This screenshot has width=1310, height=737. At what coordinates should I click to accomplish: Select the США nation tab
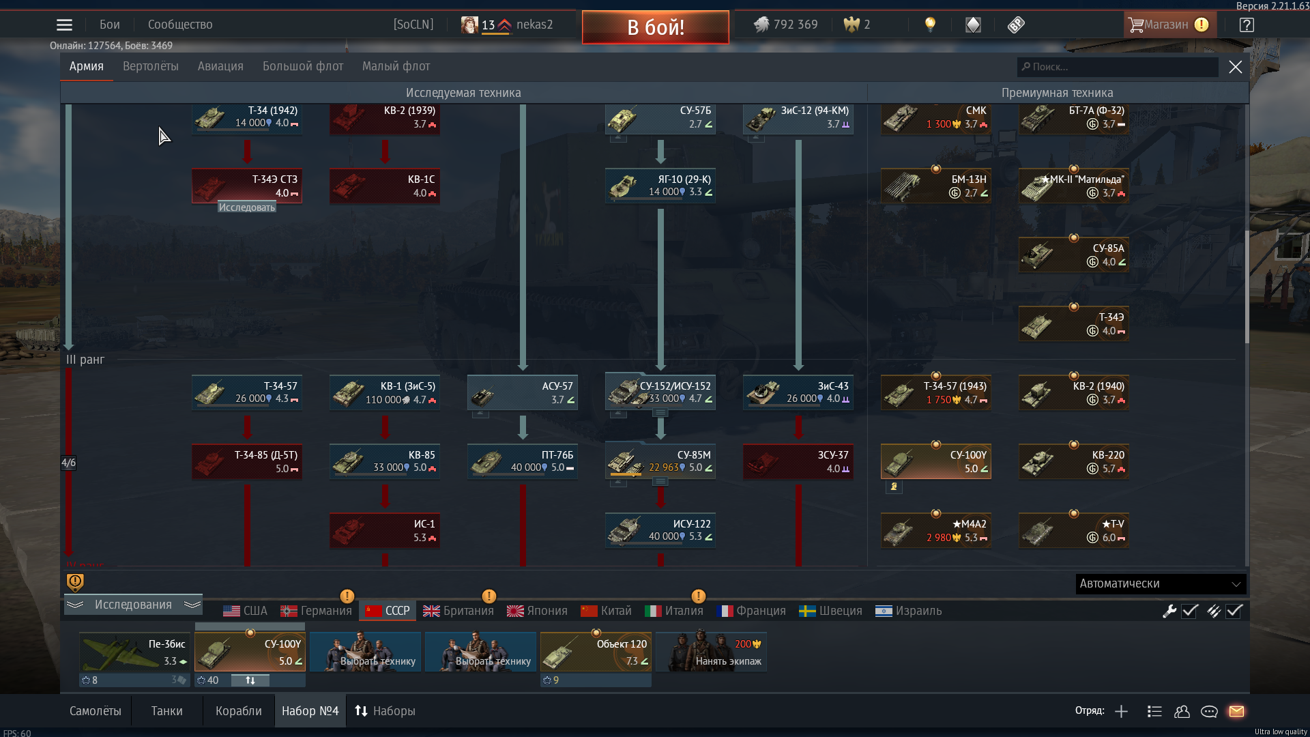[x=246, y=611]
